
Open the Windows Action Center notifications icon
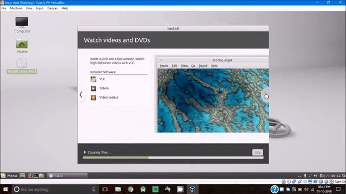click(338, 189)
